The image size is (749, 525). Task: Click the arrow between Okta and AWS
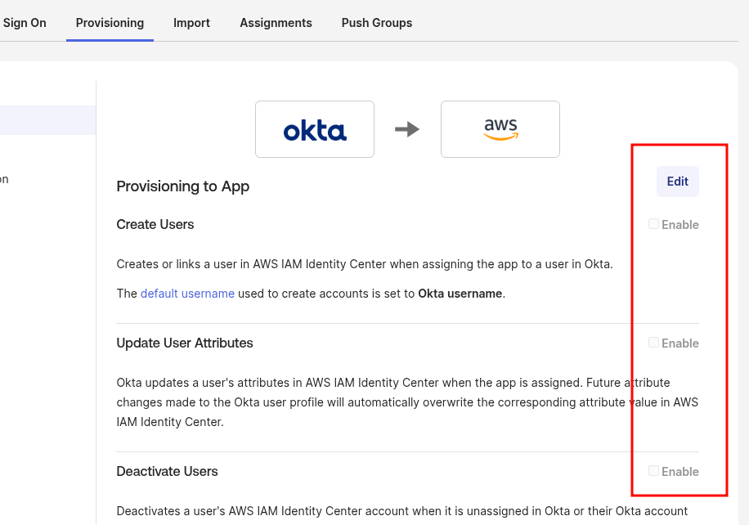pyautogui.click(x=407, y=129)
